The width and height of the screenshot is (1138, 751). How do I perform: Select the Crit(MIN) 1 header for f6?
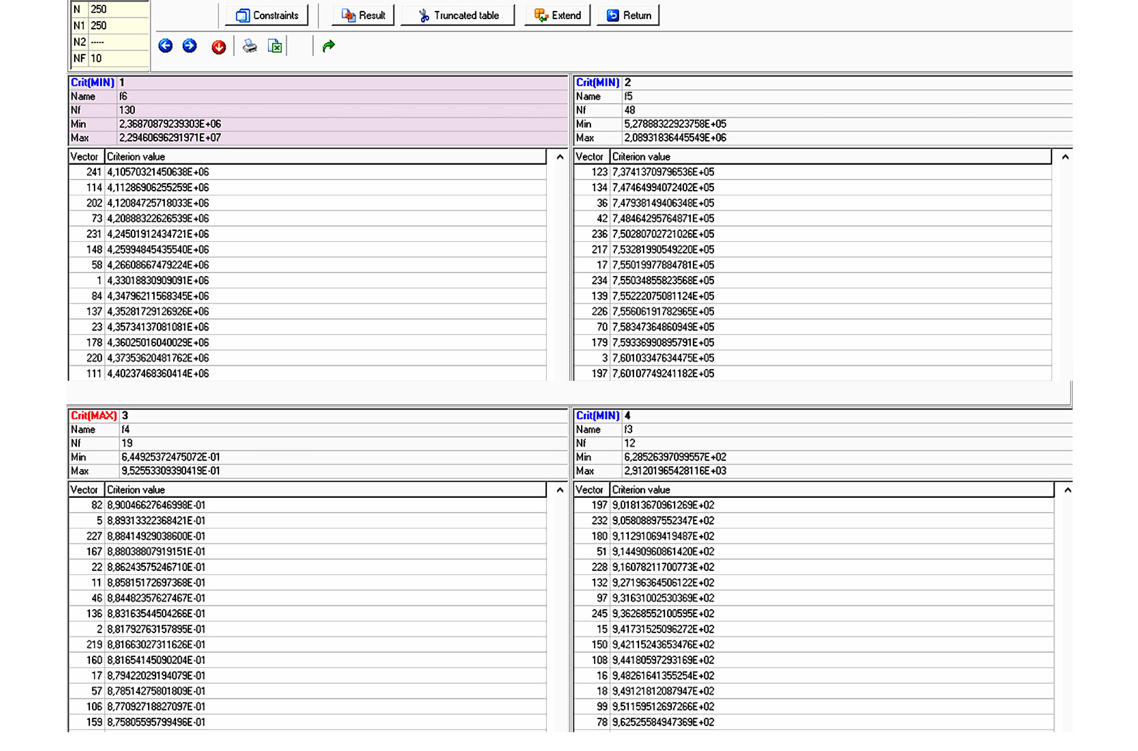point(93,82)
